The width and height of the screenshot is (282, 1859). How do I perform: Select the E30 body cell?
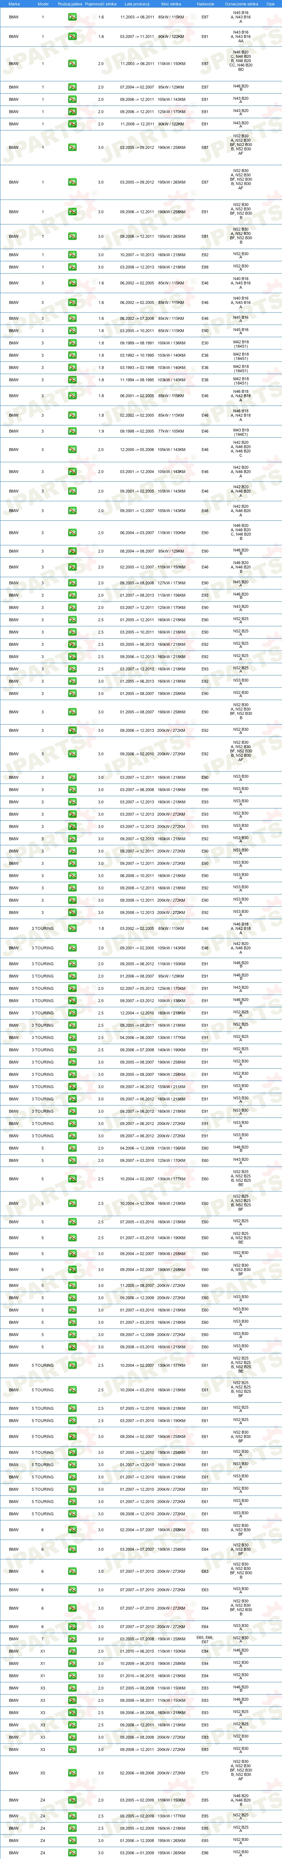tap(205, 344)
